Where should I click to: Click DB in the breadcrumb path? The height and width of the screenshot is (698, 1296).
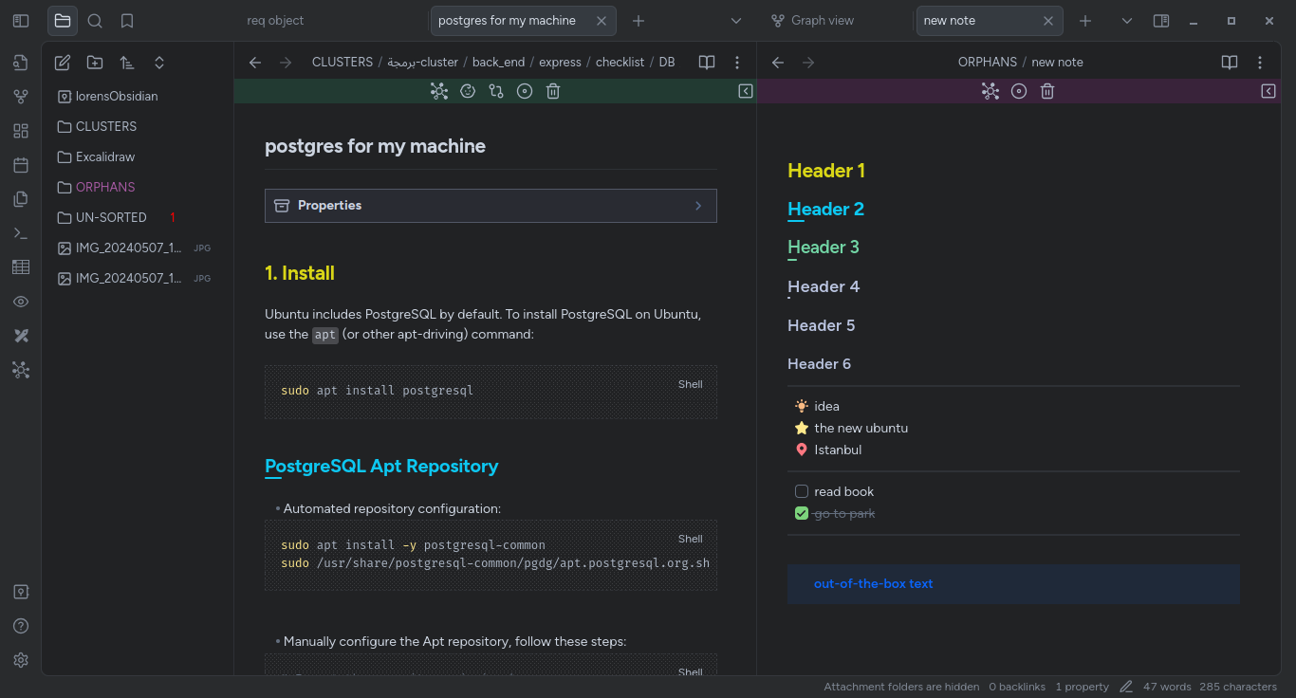coord(667,62)
